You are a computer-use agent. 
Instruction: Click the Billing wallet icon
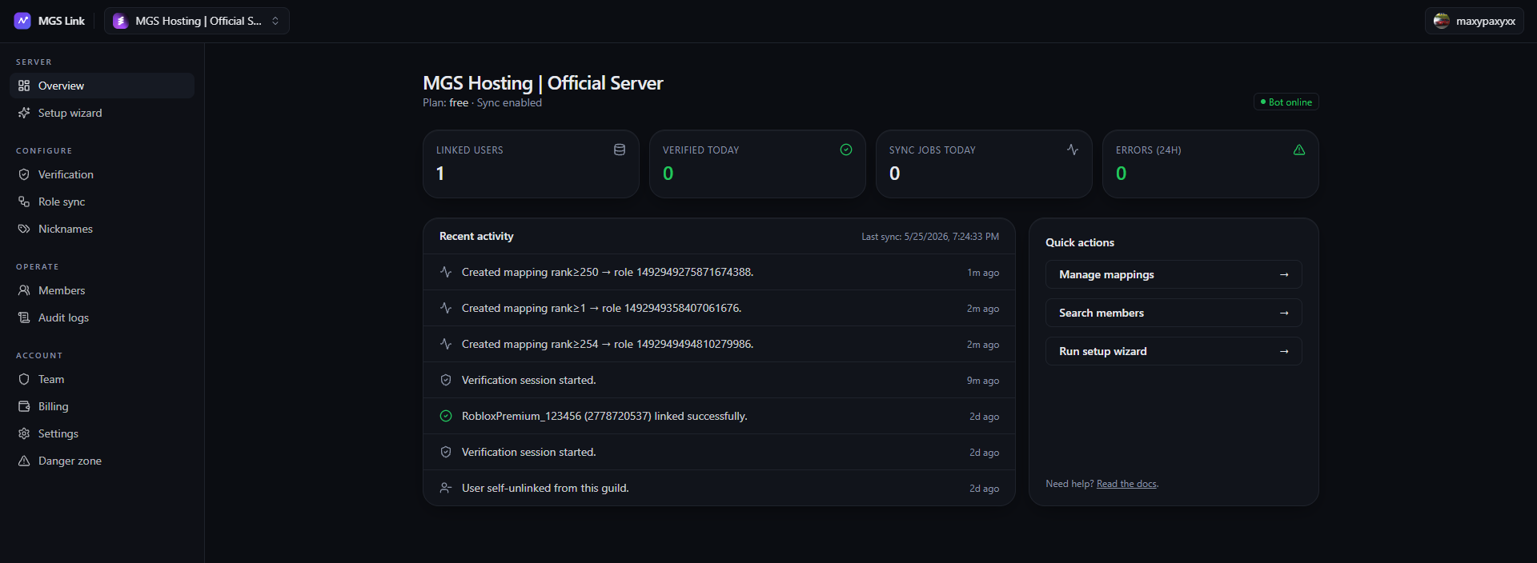[24, 406]
